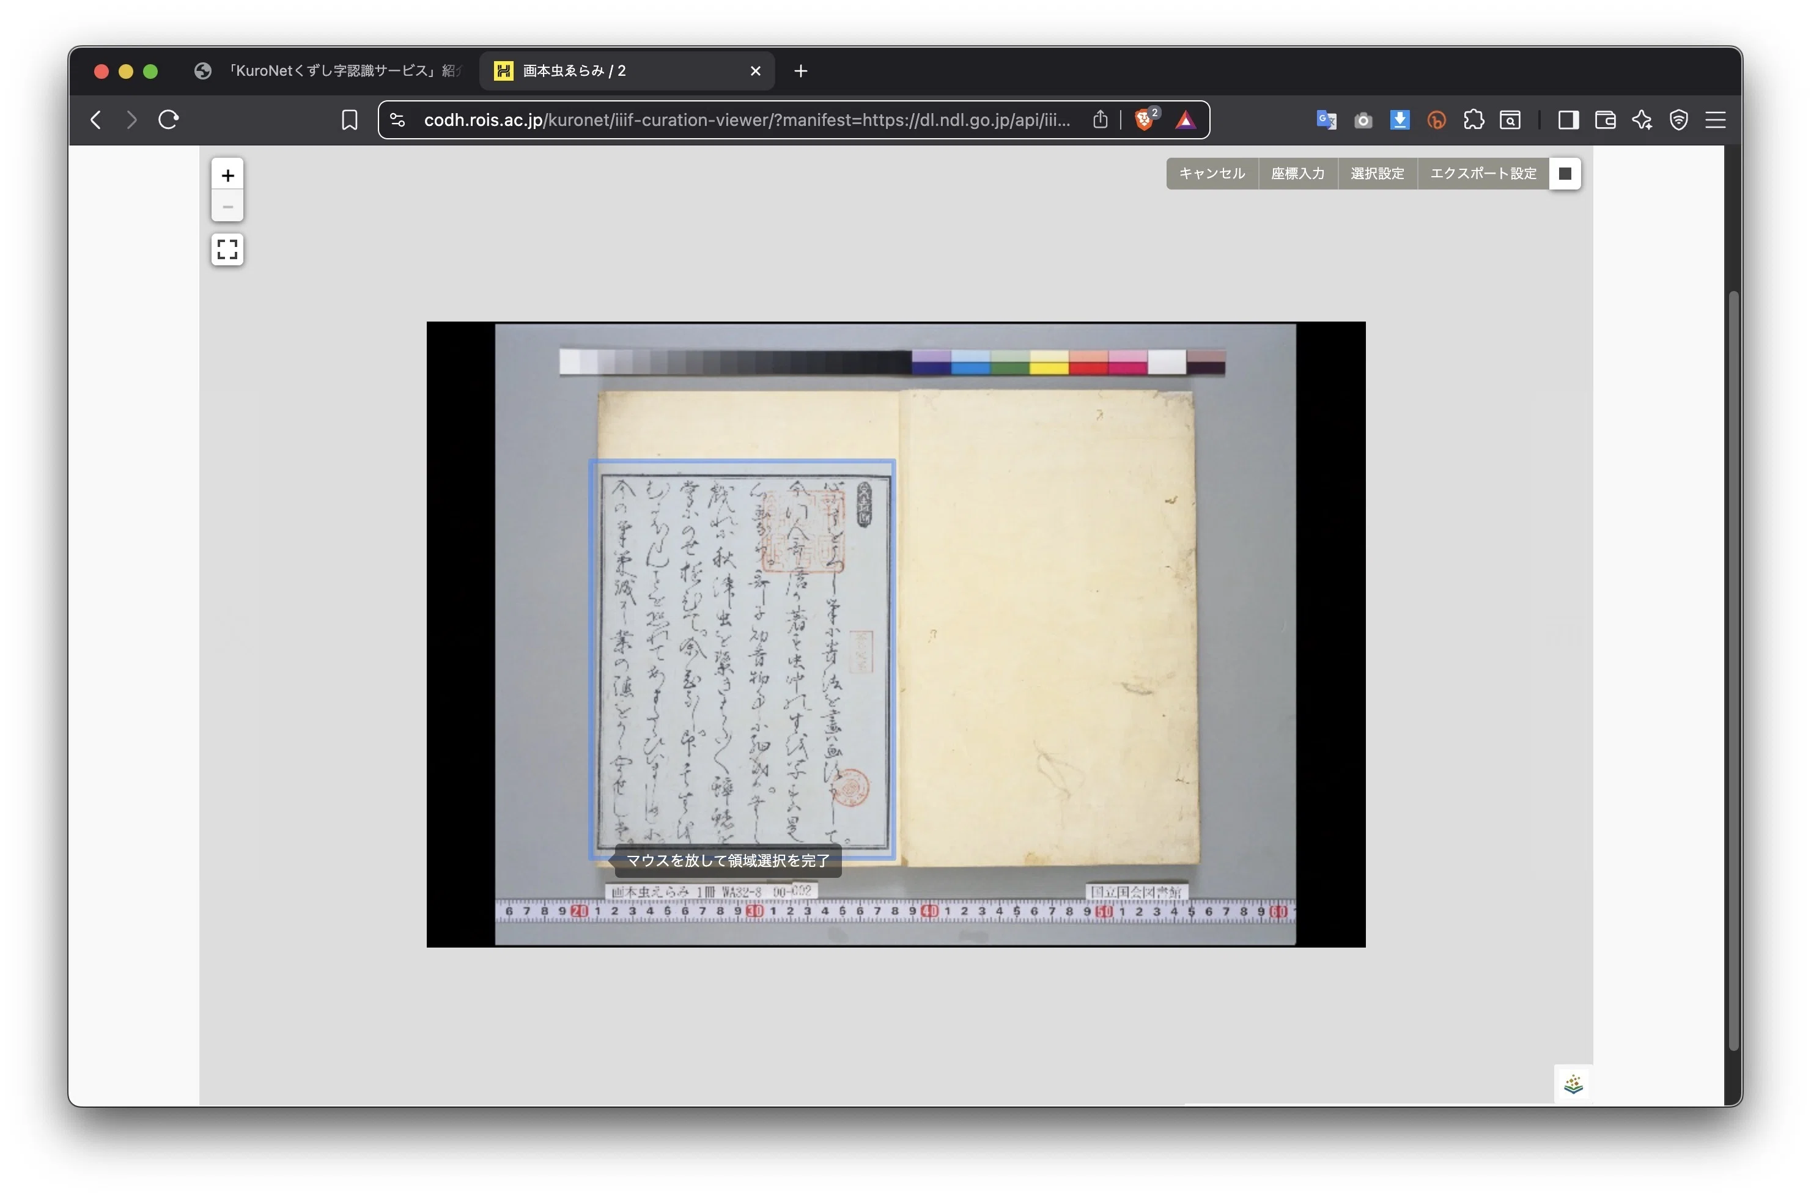This screenshot has width=1811, height=1197.
Task: Click the IIIF curation logo icon
Action: tap(1573, 1084)
